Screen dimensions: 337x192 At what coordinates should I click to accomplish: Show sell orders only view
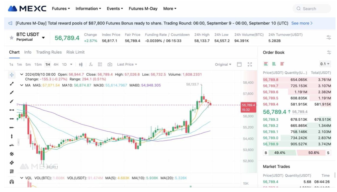[x=282, y=64]
